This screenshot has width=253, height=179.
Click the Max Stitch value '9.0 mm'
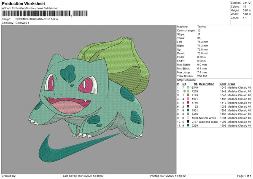202,65
